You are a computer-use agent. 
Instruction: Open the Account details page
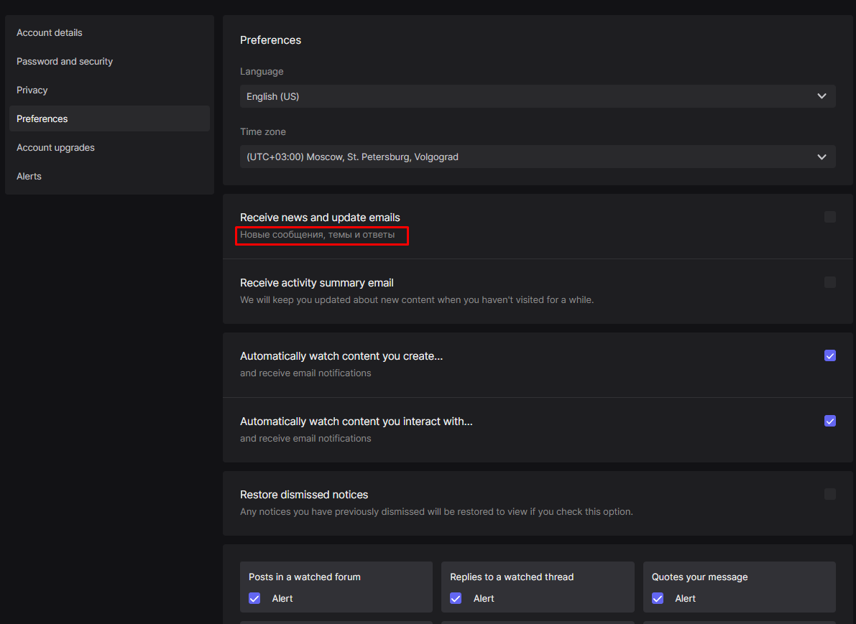[x=50, y=33]
